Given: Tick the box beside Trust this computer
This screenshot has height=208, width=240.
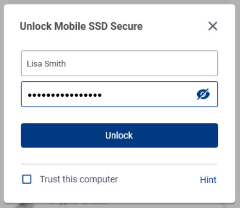Looking at the screenshot, I should pyautogui.click(x=27, y=179).
